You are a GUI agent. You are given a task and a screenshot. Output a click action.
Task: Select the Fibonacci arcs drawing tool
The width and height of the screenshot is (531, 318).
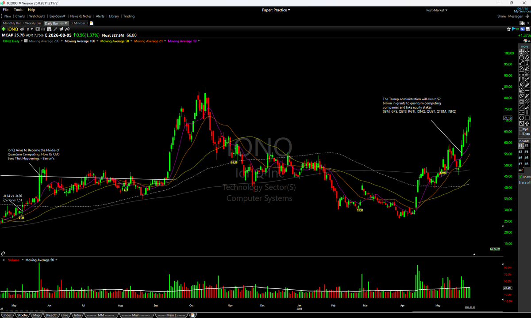pyautogui.click(x=522, y=68)
